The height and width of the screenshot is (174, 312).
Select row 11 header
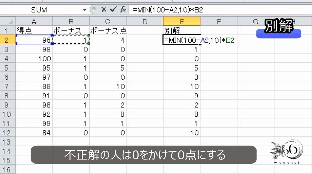pos(8,123)
